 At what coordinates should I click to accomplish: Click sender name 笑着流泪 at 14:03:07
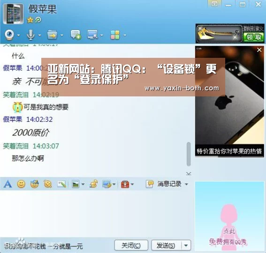(15, 146)
